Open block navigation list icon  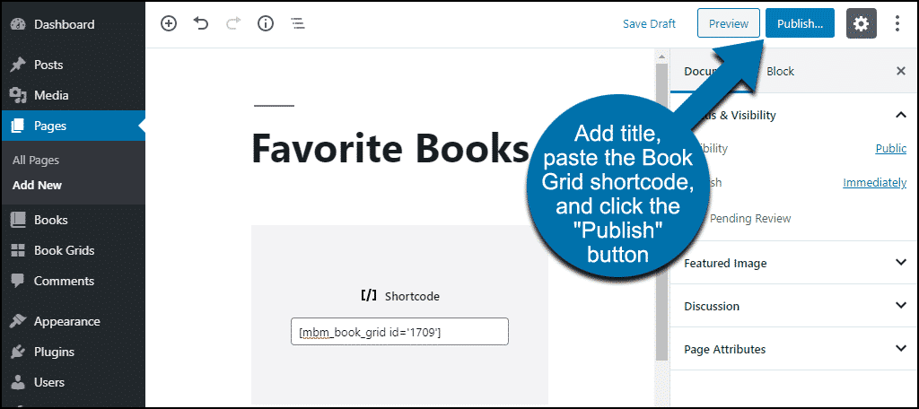(298, 23)
